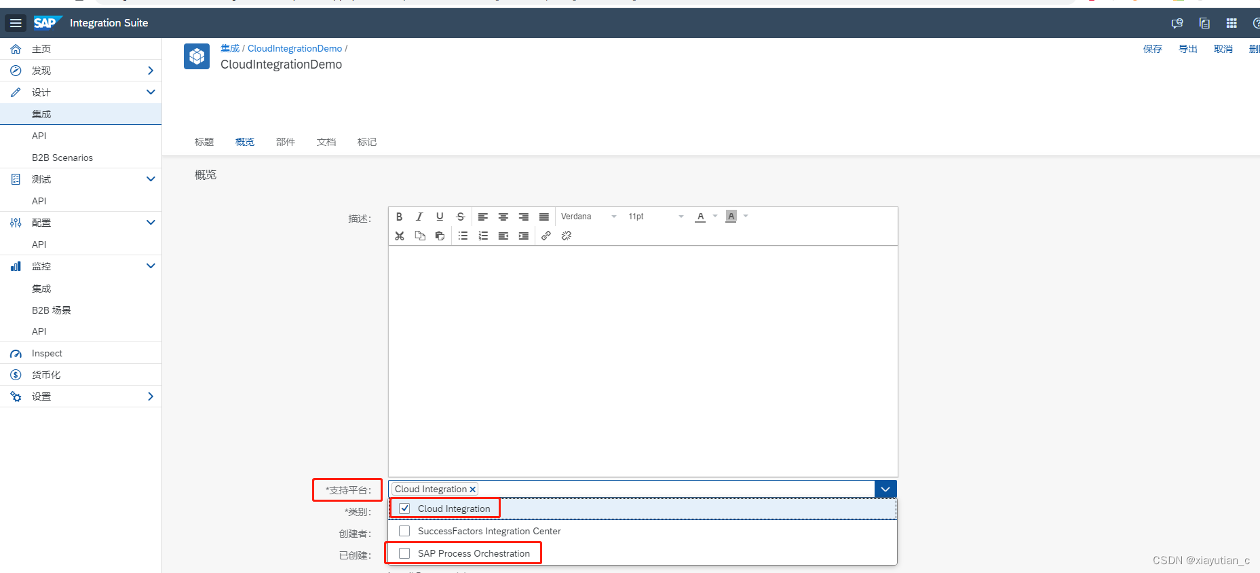Switch to the 标题 tab
This screenshot has height=573, width=1260.
click(x=204, y=142)
